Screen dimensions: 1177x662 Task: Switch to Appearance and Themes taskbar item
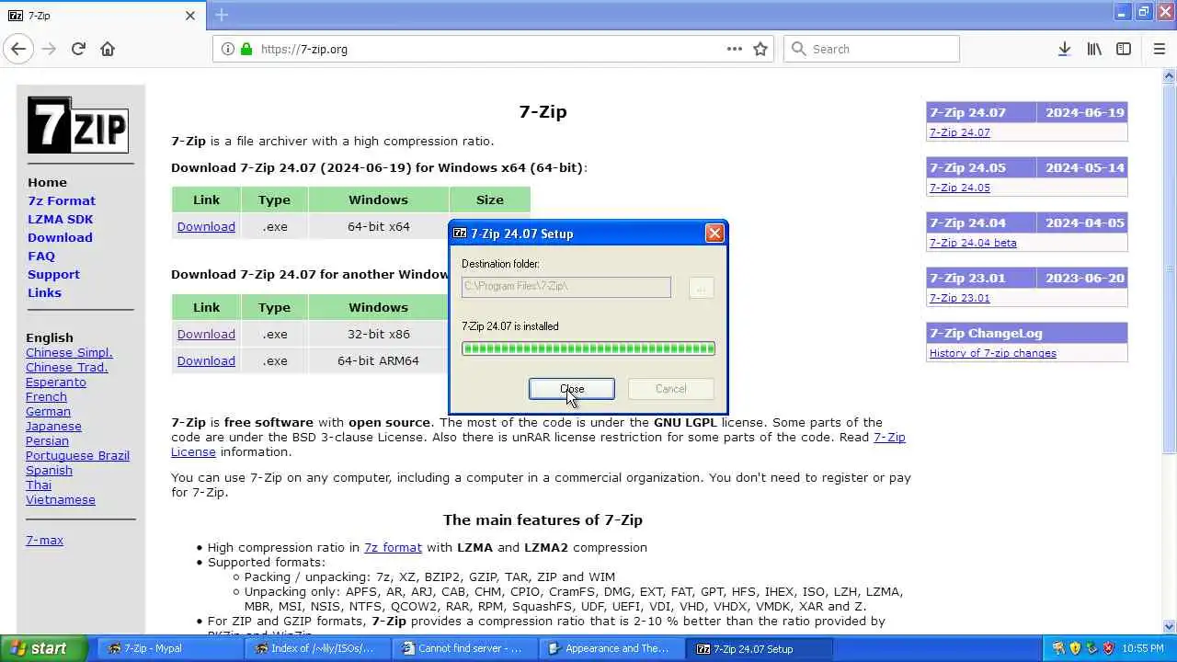[612, 648]
